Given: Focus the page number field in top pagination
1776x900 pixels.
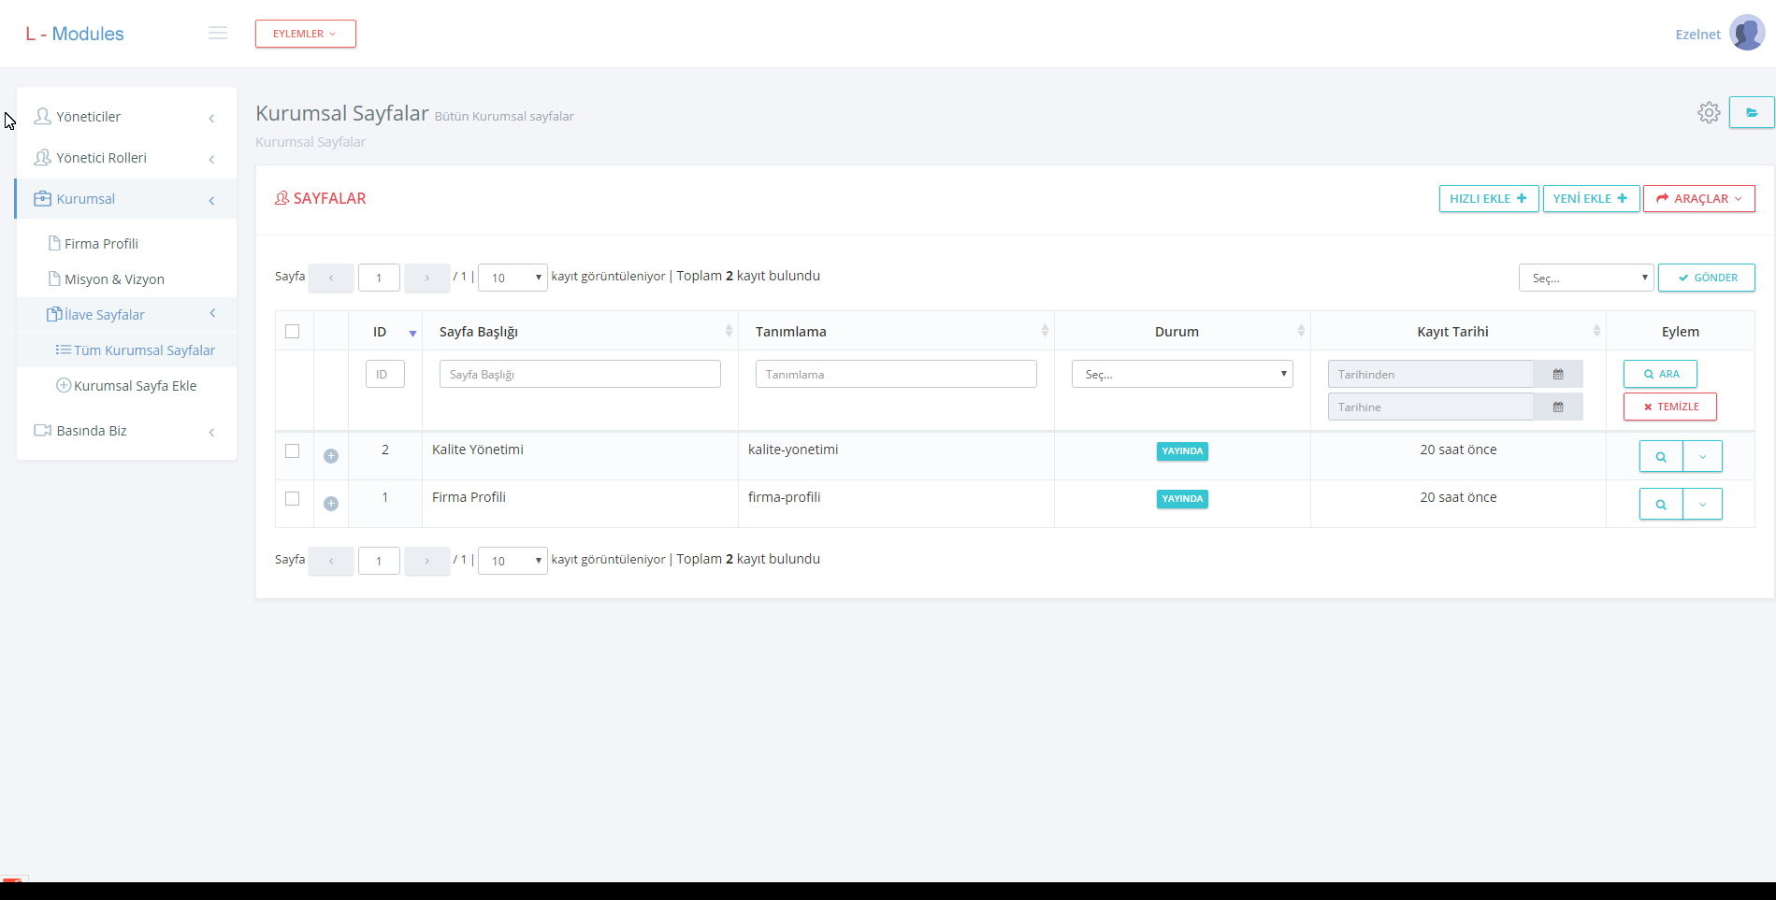Looking at the screenshot, I should 379,278.
